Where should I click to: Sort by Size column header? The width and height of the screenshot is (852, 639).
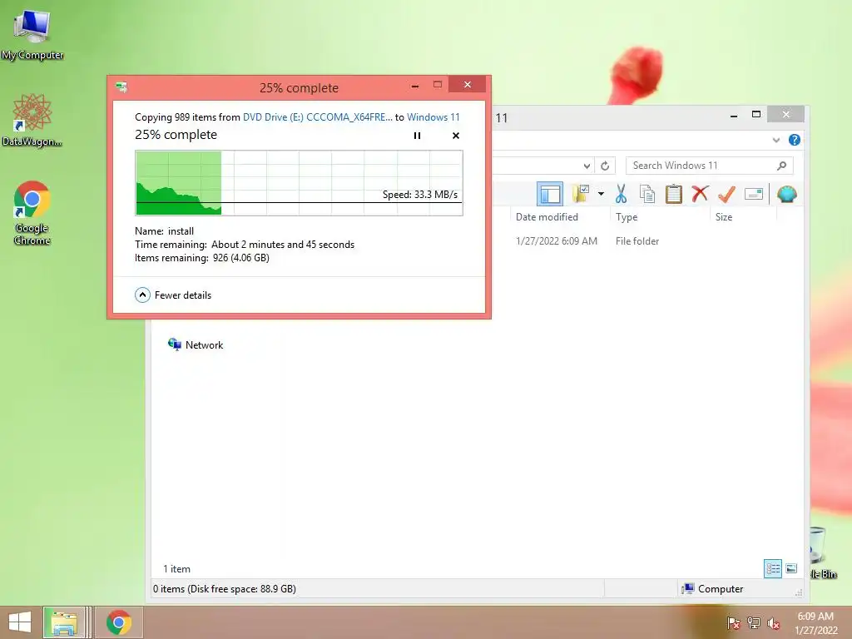(x=724, y=217)
